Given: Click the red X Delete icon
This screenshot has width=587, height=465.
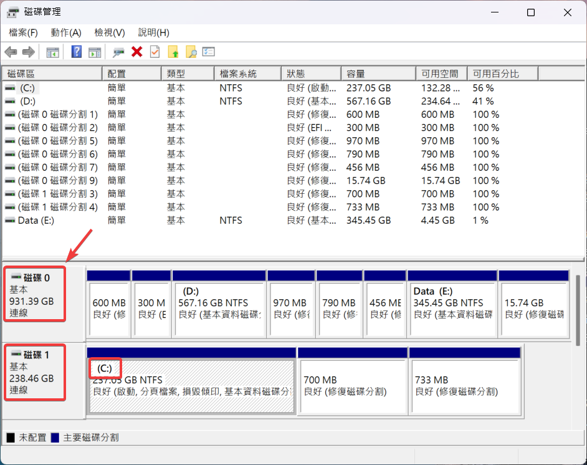Looking at the screenshot, I should tap(137, 52).
